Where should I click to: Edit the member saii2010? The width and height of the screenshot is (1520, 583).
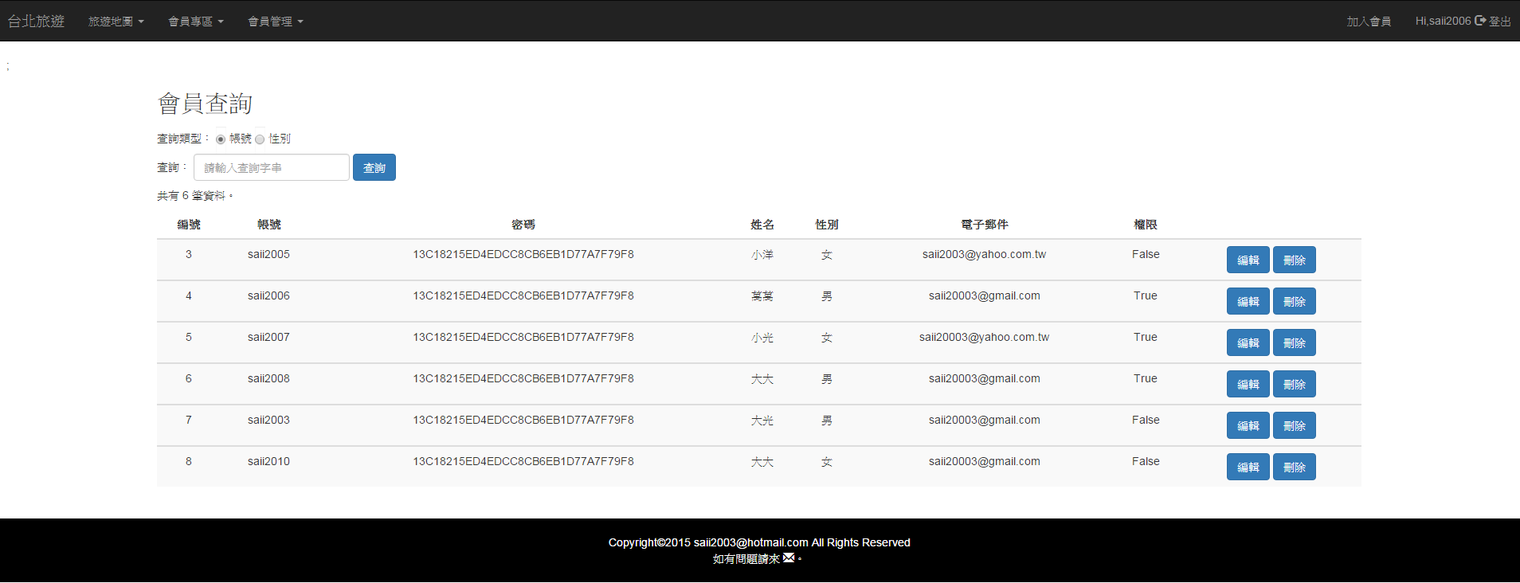point(1248,467)
